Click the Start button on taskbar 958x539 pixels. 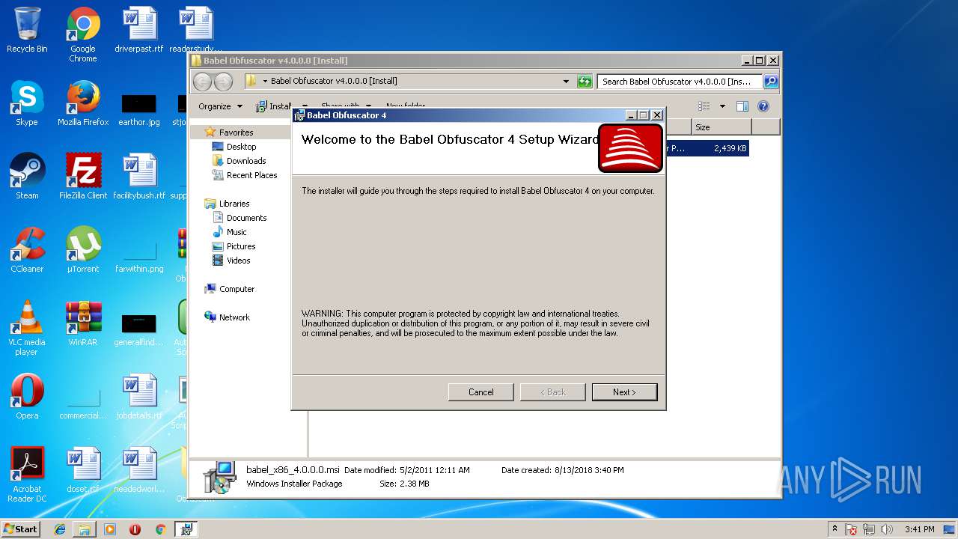21,529
